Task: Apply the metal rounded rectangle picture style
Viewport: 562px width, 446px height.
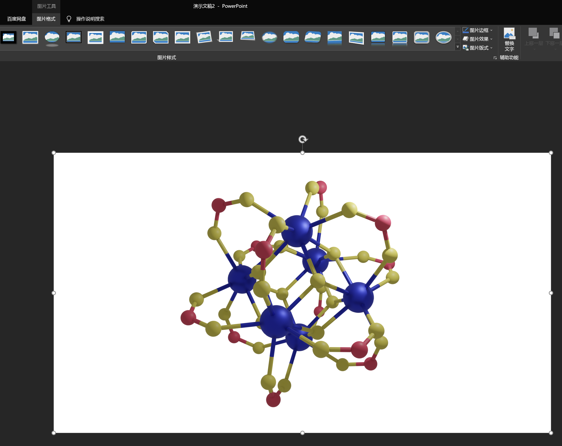Action: pyautogui.click(x=421, y=37)
